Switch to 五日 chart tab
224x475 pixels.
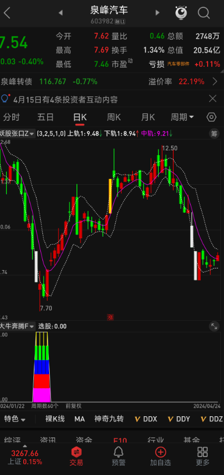(x=46, y=117)
